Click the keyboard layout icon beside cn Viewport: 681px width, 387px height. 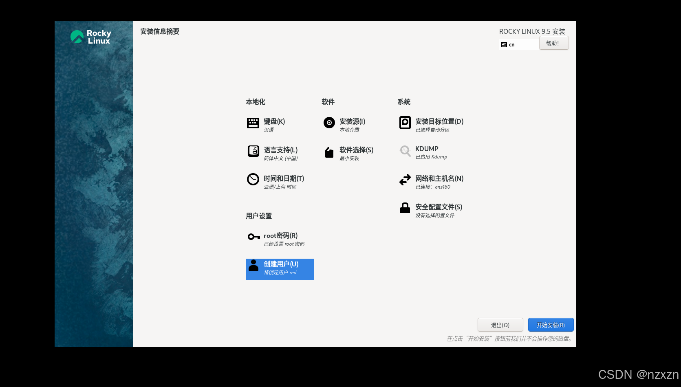pos(504,45)
